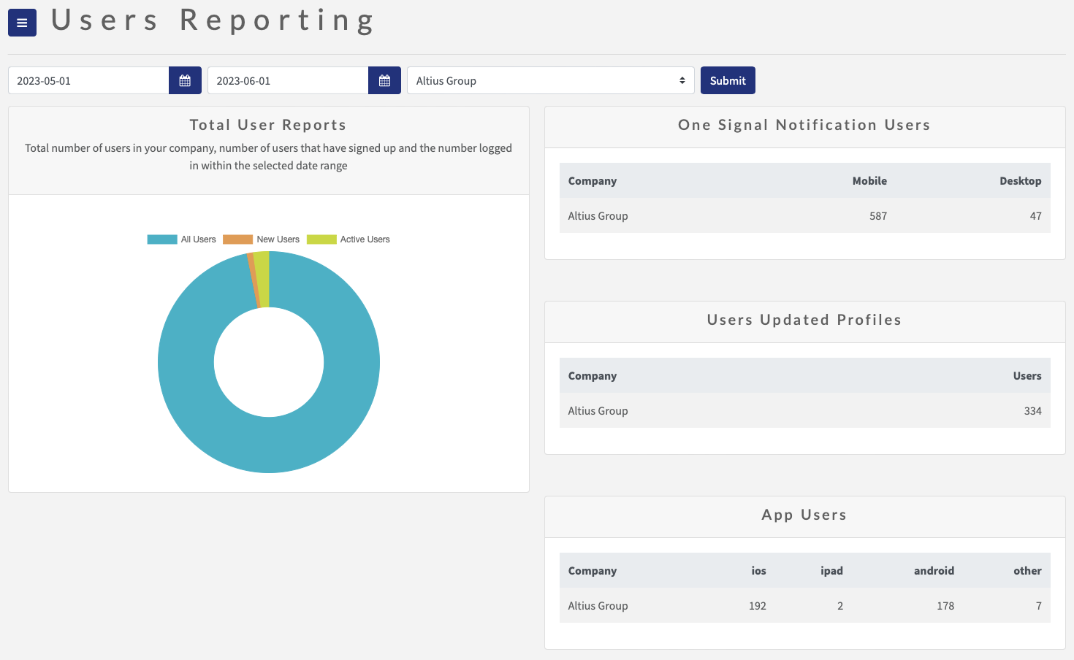Open the sidebar navigation hamburger icon

(21, 23)
